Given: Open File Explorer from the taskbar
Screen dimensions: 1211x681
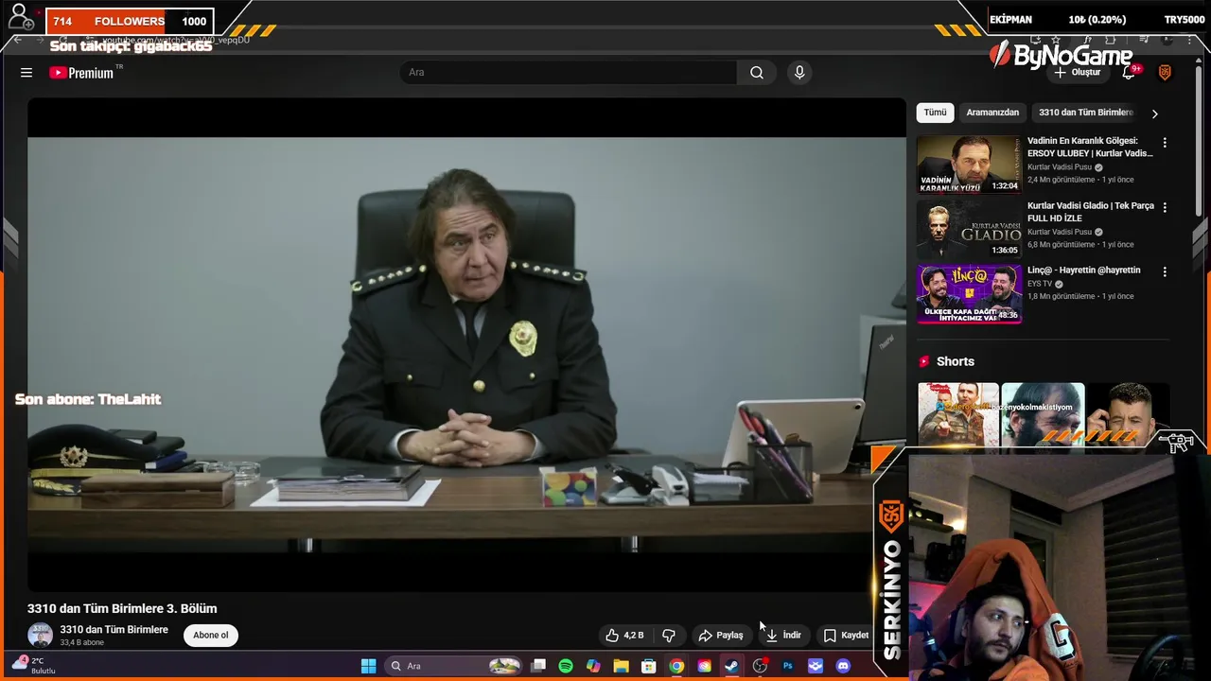Looking at the screenshot, I should tap(621, 666).
